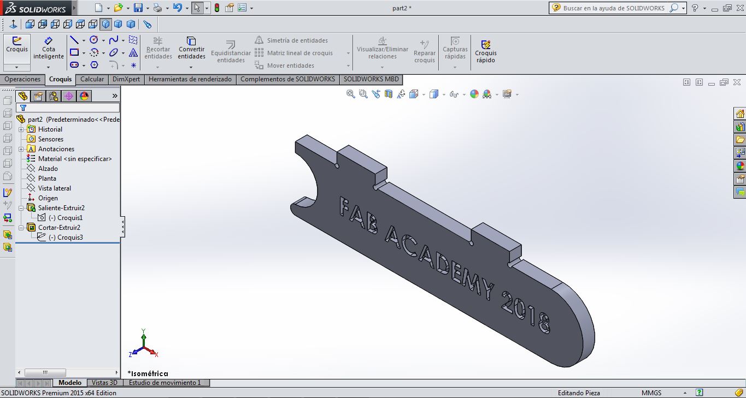Open the Complementos de SOLIDWORKS tab
This screenshot has width=746, height=398.
click(287, 79)
